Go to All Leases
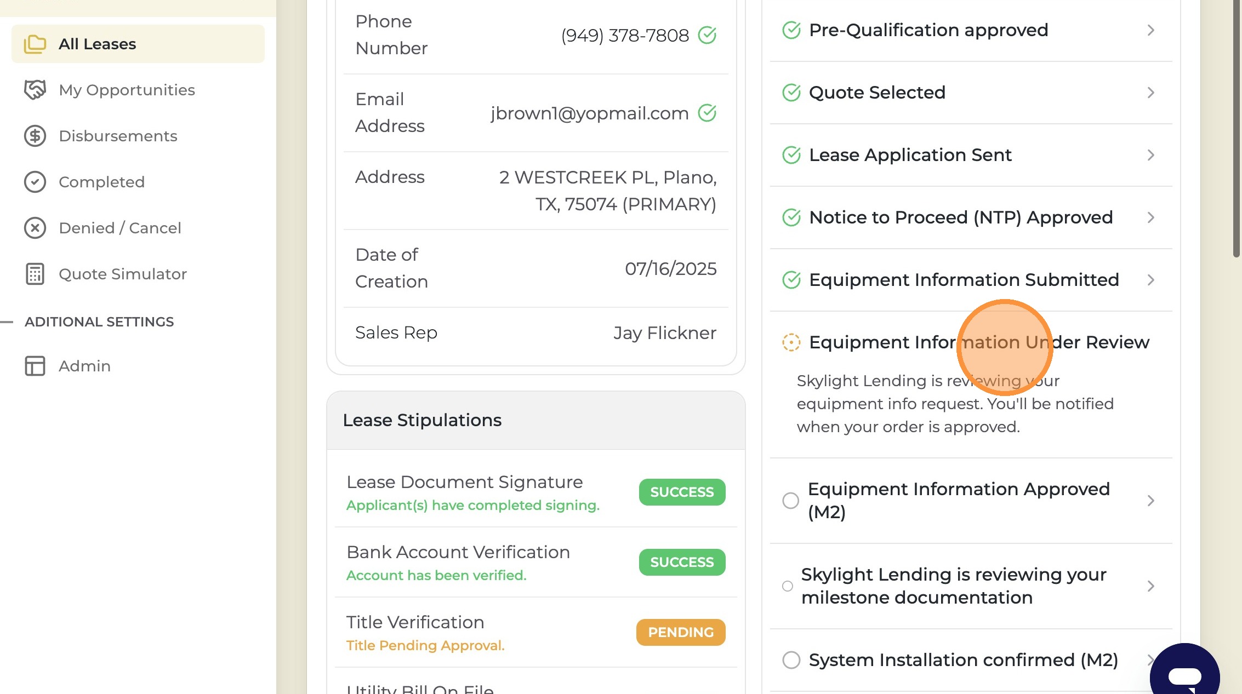1242x694 pixels. coord(138,44)
